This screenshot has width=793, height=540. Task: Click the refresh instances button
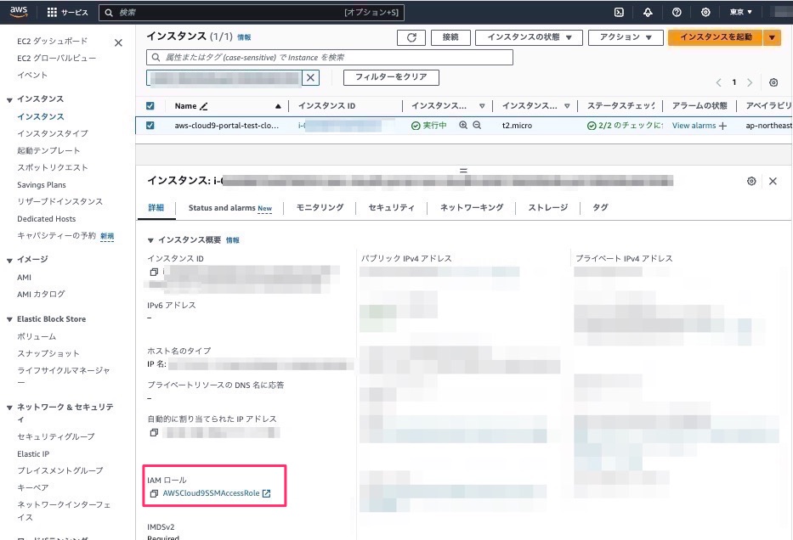(x=411, y=37)
